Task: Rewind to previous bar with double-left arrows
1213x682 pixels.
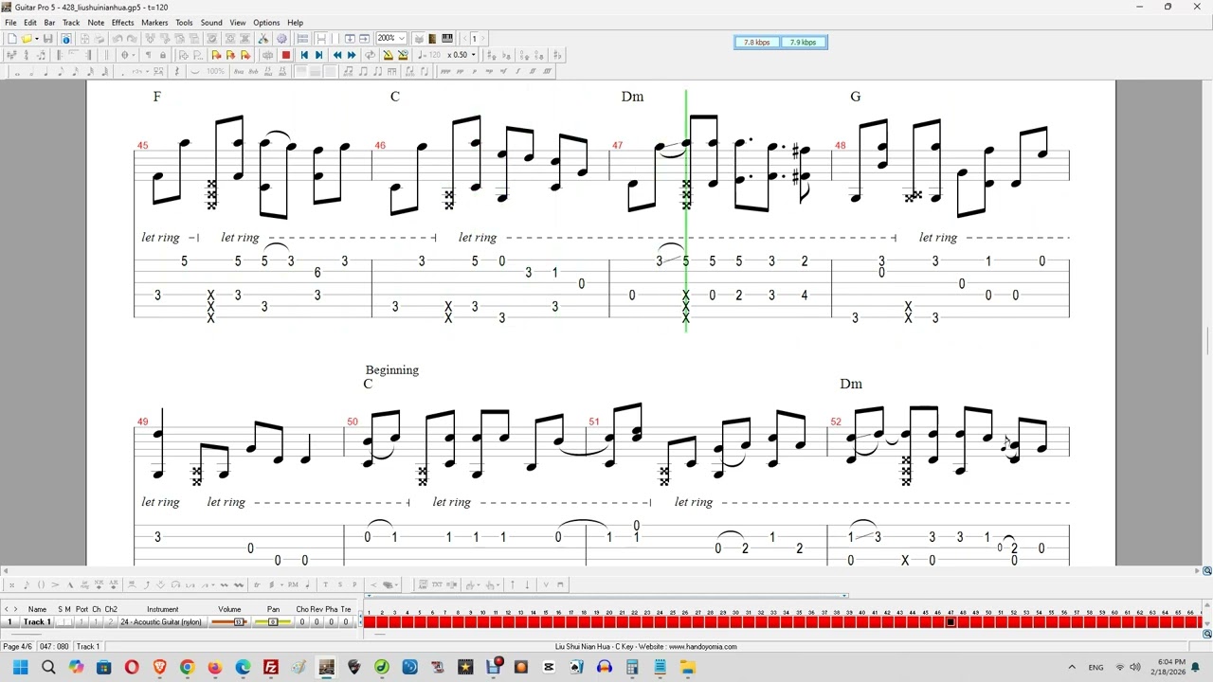Action: [x=337, y=55]
